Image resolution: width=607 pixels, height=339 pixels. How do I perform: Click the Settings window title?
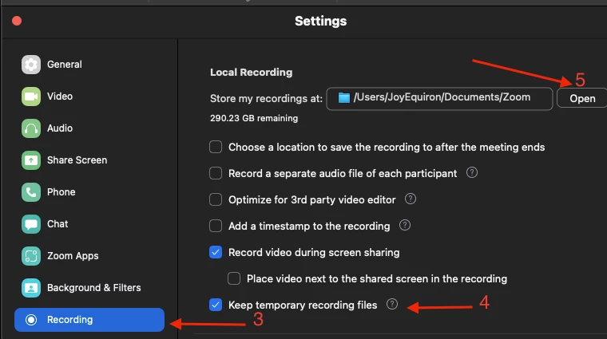[320, 21]
